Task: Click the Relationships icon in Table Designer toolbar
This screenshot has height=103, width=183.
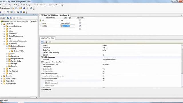Action: point(8,12)
